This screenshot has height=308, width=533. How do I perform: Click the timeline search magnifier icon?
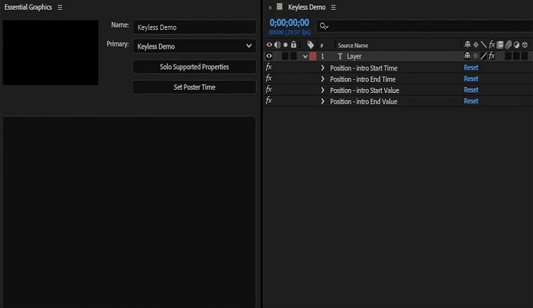pyautogui.click(x=324, y=26)
